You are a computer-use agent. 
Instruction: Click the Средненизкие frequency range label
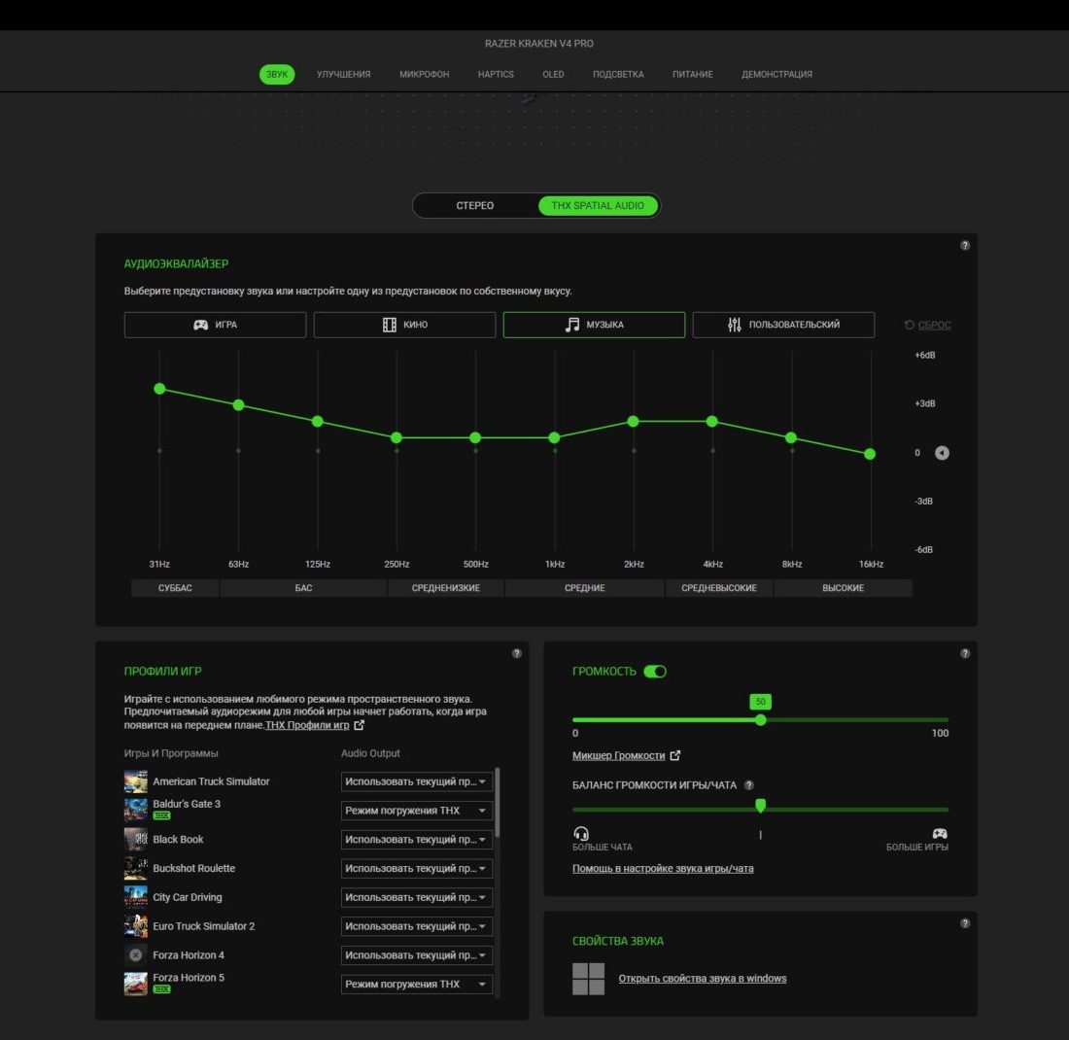pyautogui.click(x=446, y=588)
